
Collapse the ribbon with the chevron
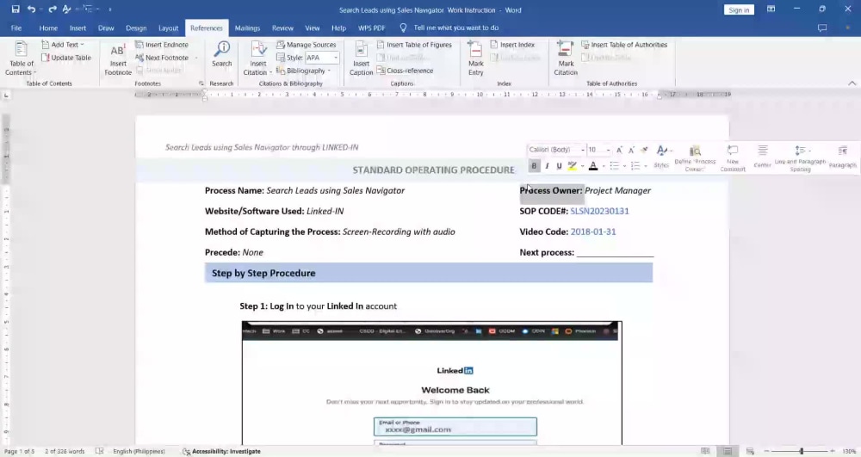[852, 83]
